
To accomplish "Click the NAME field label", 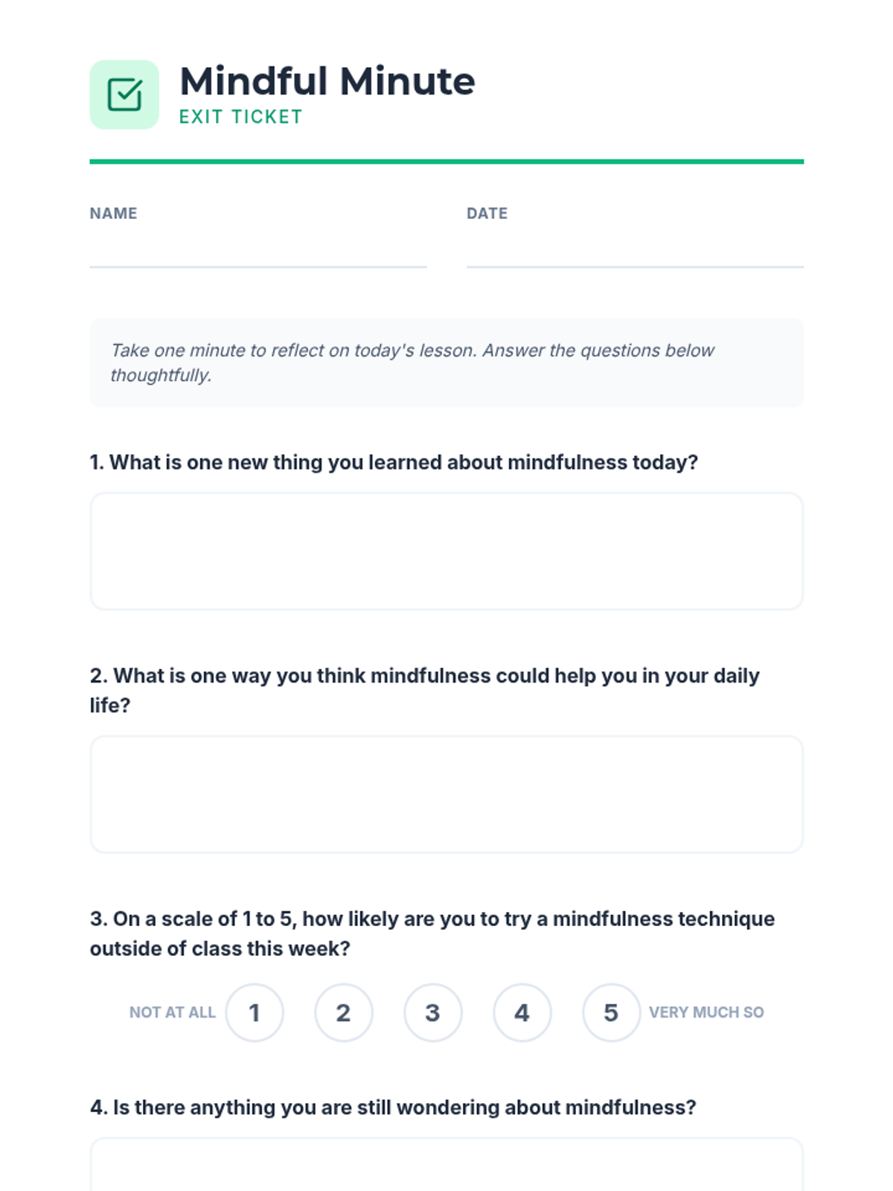I will coord(113,214).
